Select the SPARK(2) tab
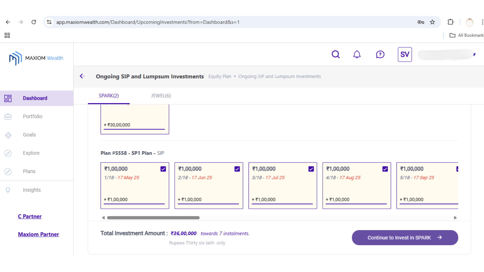The image size is (484, 272). pos(109,96)
